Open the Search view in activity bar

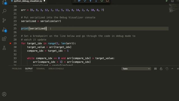[x=4, y=11]
